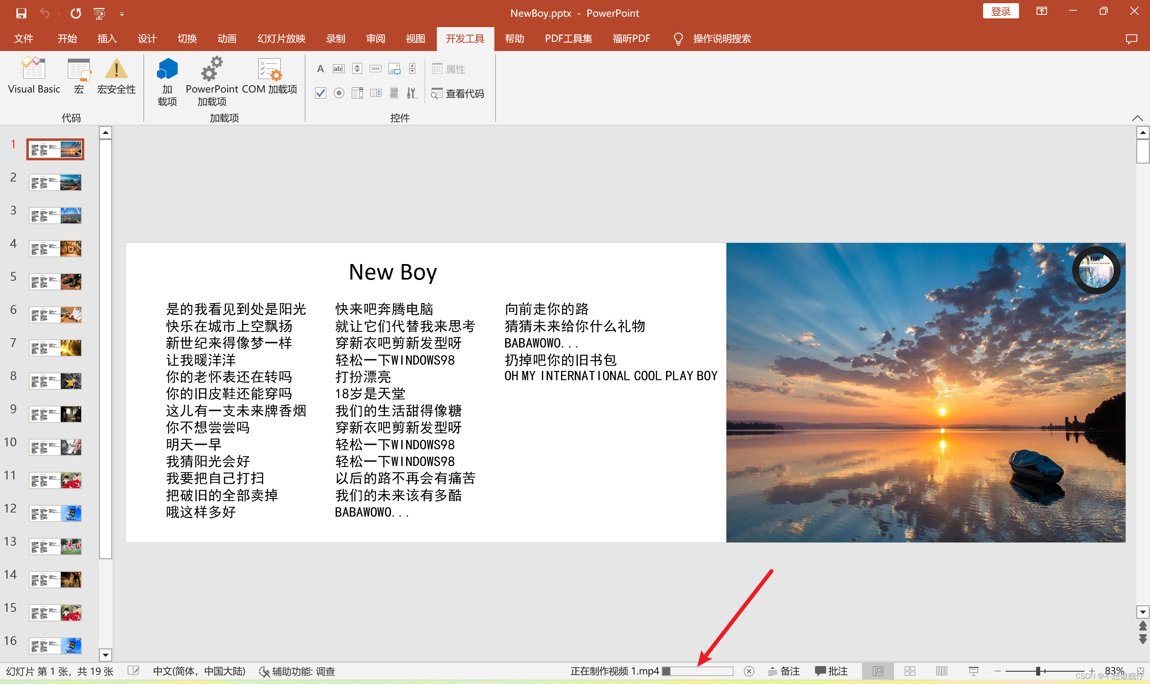Save the presentation with the floppy icon
The width and height of the screenshot is (1150, 684).
[21, 14]
